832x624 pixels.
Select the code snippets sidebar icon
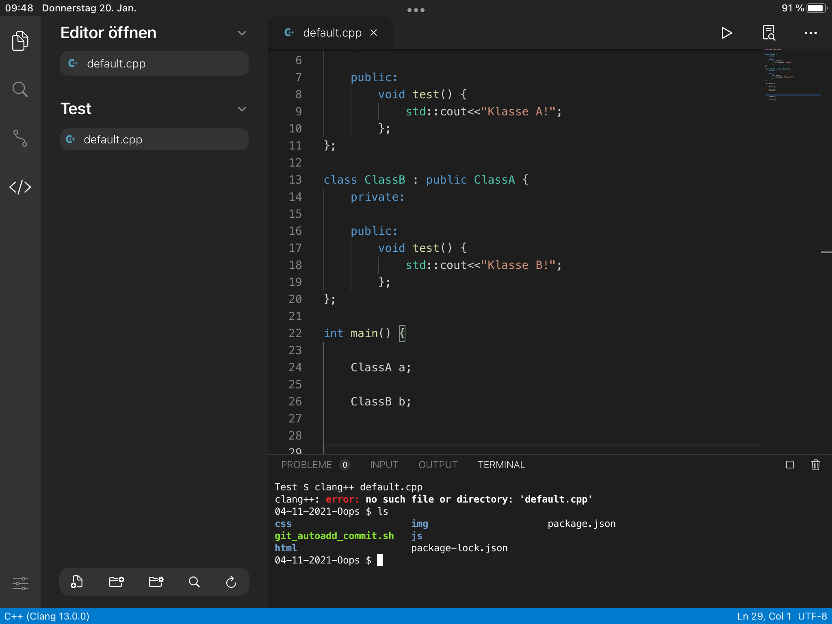click(x=20, y=187)
